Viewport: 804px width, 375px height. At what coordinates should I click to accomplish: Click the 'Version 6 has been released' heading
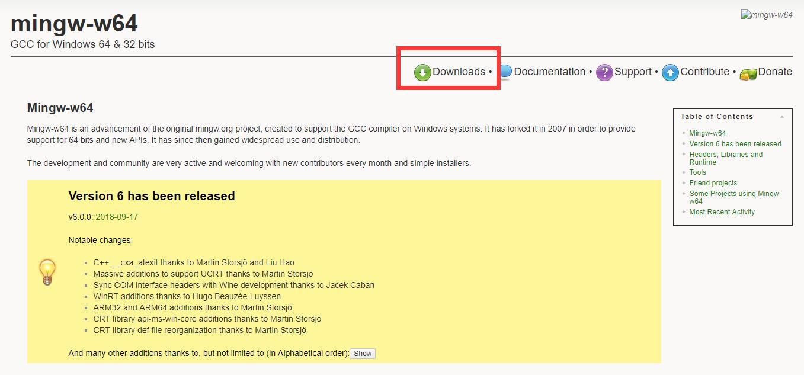click(152, 196)
